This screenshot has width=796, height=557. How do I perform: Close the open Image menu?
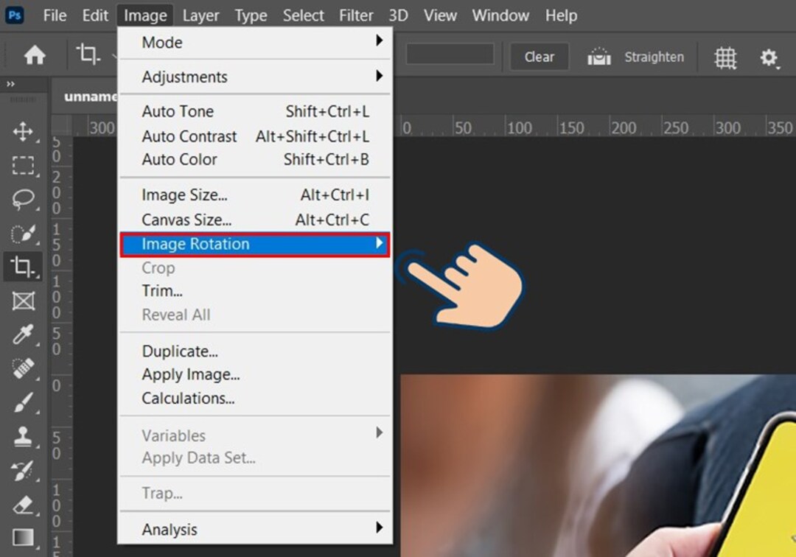tap(145, 15)
